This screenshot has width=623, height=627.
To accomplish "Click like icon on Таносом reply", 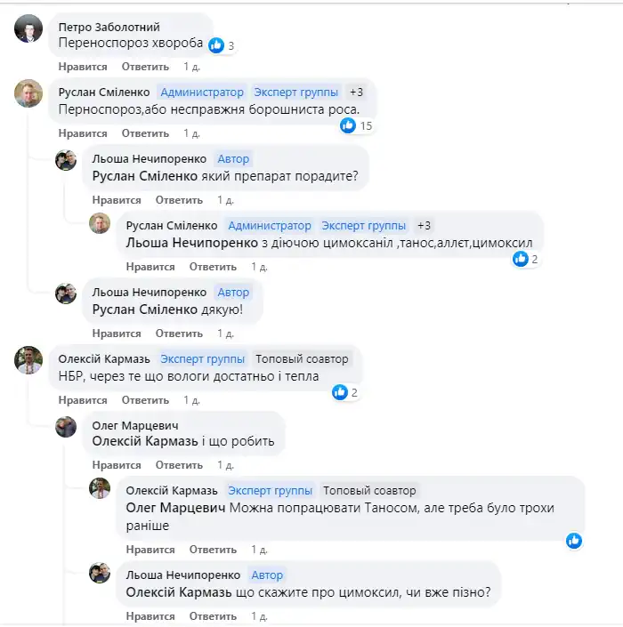I will tap(574, 541).
